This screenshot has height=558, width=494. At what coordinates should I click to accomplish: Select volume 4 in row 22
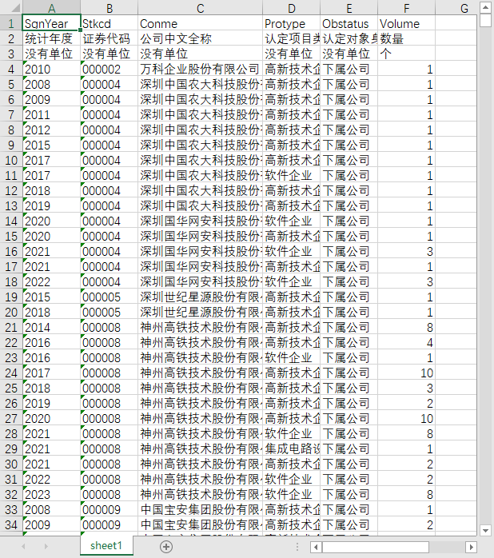(406, 342)
